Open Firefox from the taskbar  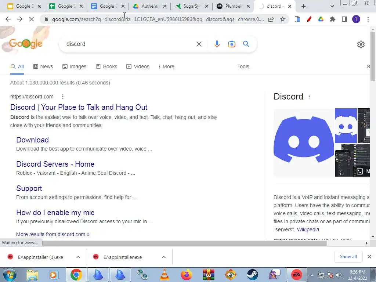186,275
